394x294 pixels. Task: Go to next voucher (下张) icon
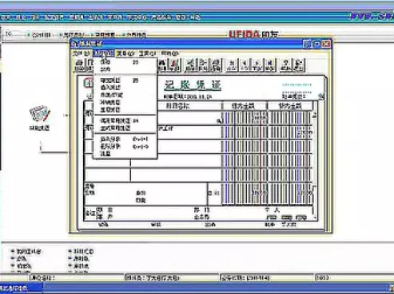pyautogui.click(x=257, y=65)
